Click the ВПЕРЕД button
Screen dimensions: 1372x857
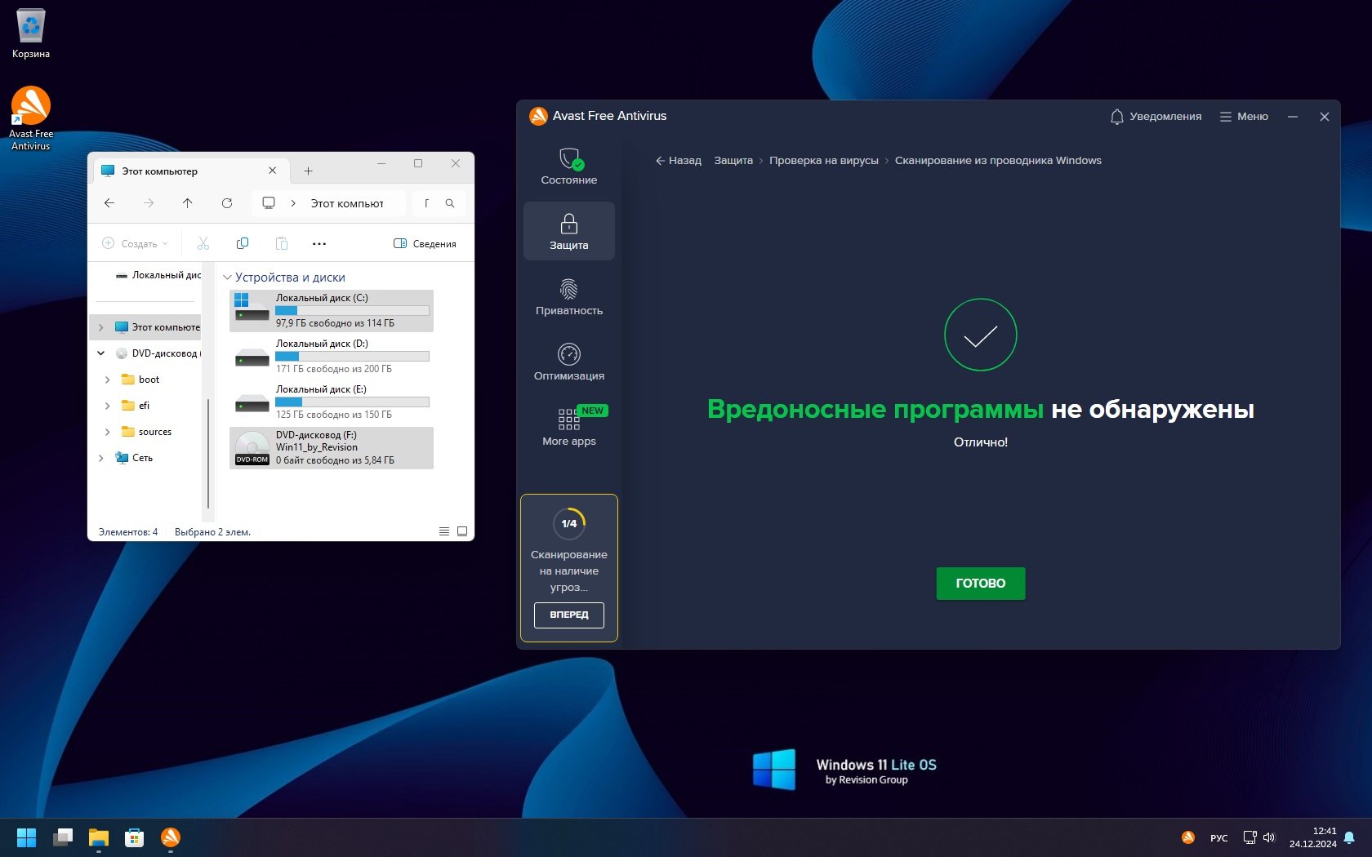pos(569,615)
